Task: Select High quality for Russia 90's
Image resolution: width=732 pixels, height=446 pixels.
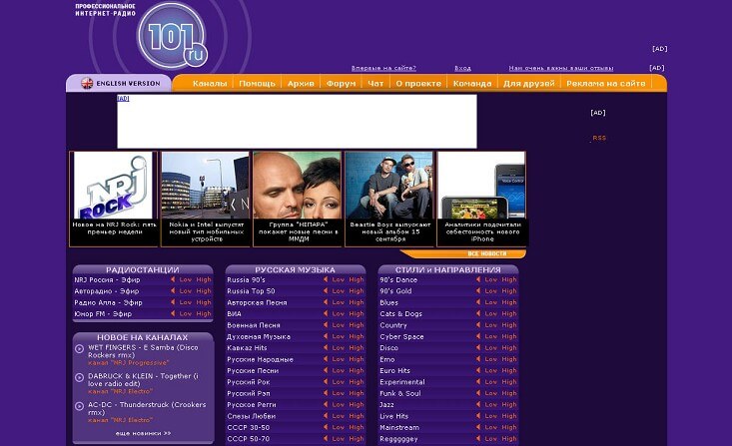Action: [x=357, y=279]
